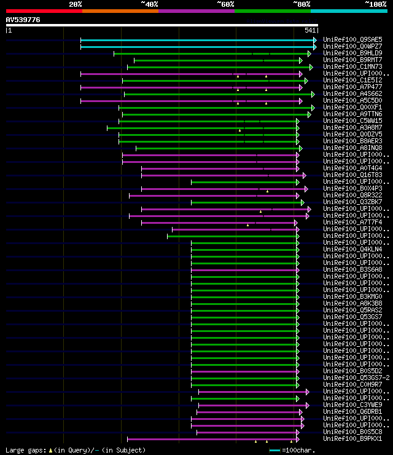
Task: Select the UniRef100_C5WW15 label
Action: coord(352,121)
